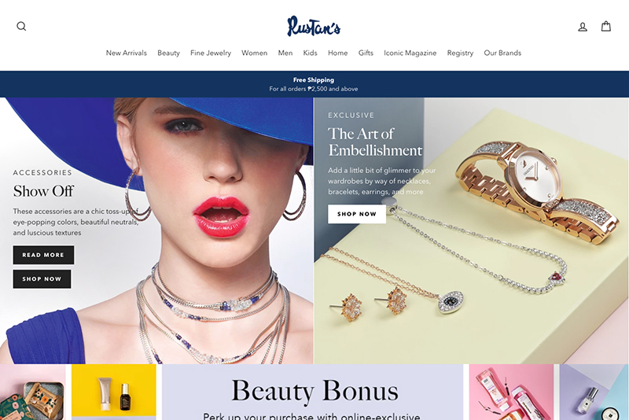Open the Home category
The image size is (629, 420).
point(338,53)
